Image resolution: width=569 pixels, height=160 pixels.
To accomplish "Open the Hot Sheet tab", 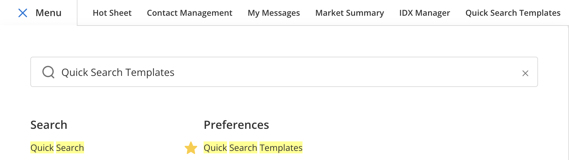I will pyautogui.click(x=112, y=13).
